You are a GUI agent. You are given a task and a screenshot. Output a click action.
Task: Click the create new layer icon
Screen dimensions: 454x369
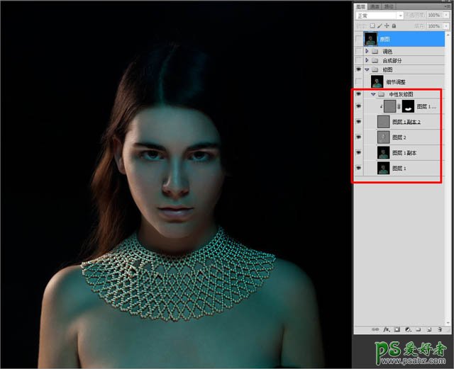coord(429,329)
